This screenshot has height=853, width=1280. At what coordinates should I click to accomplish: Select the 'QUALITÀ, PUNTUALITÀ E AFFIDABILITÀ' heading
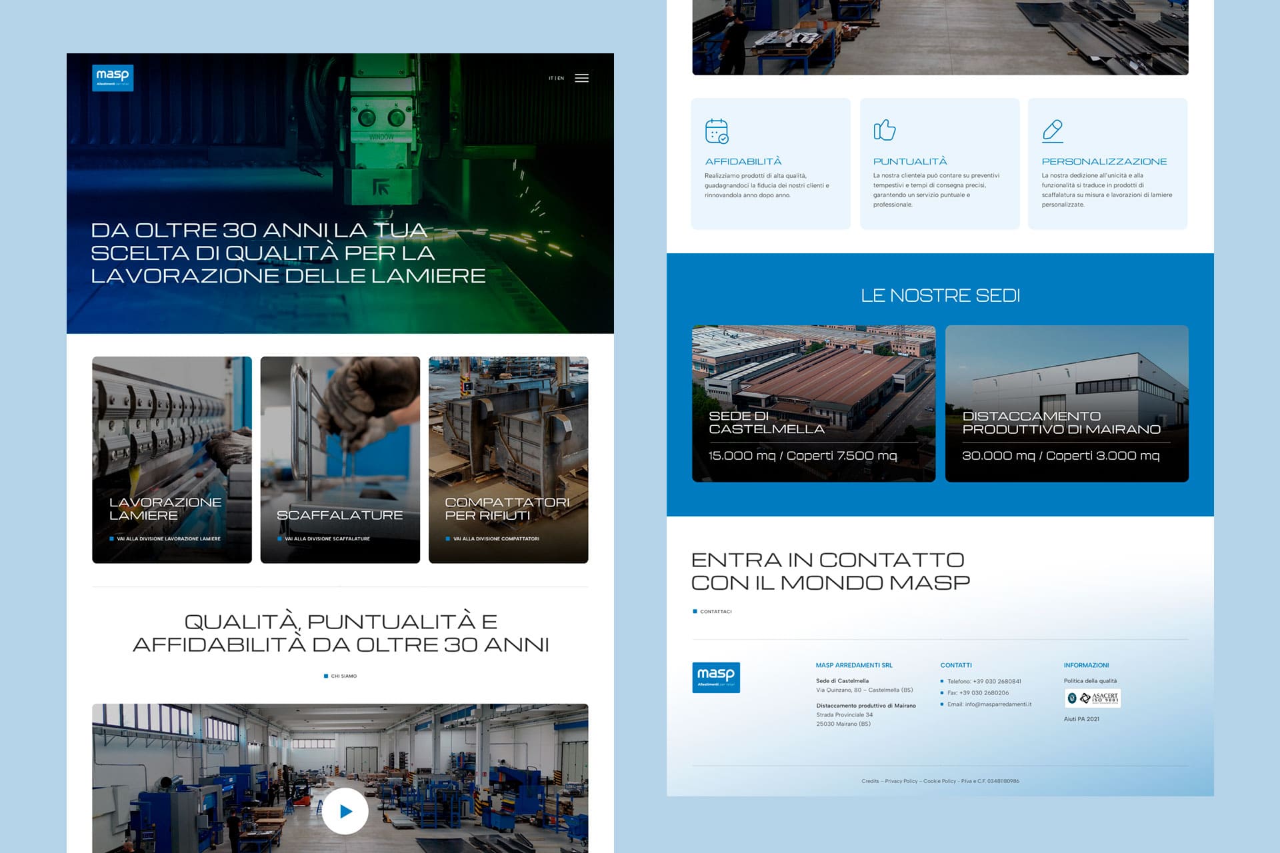click(341, 633)
